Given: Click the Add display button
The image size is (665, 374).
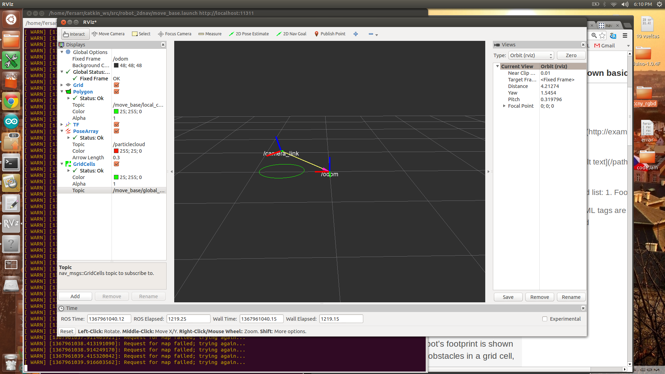Looking at the screenshot, I should click(x=75, y=296).
